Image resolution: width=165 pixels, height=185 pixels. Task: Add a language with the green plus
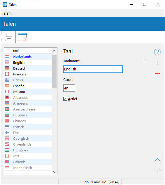pyautogui.click(x=157, y=63)
